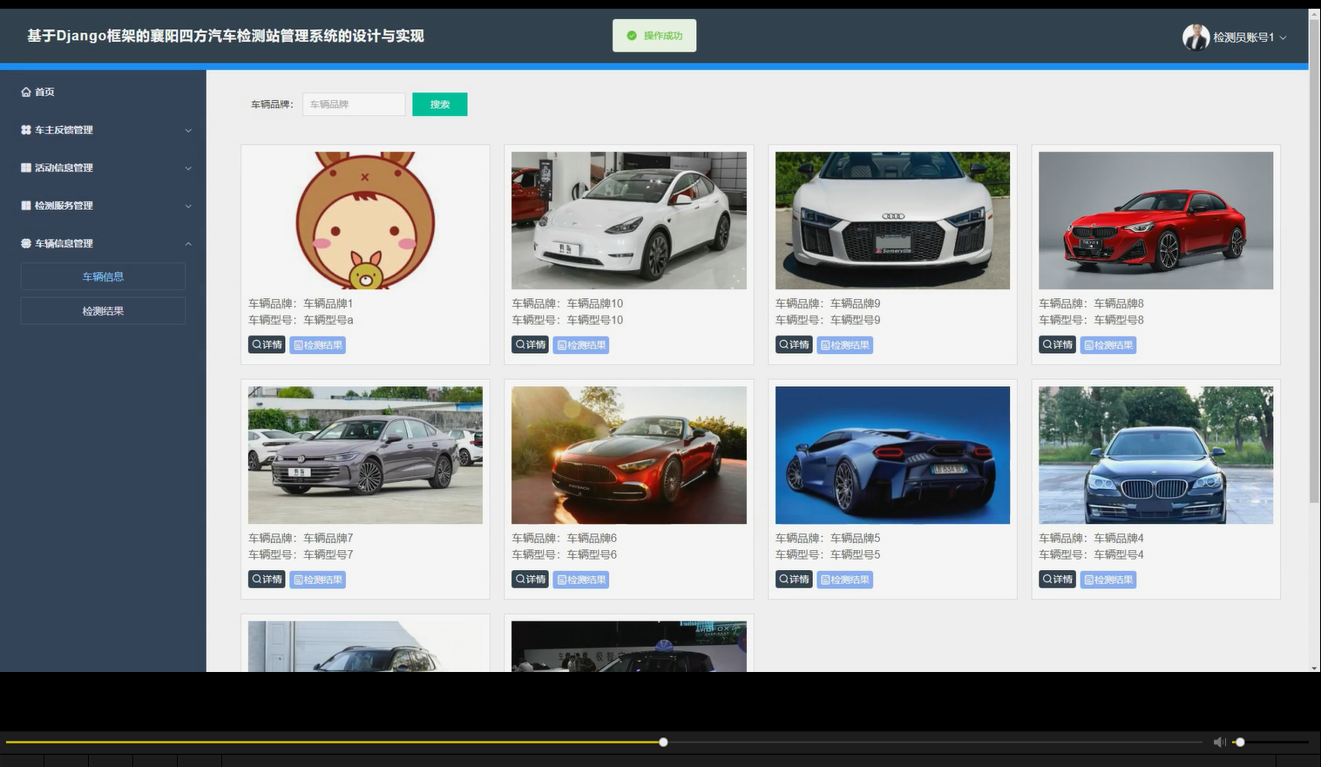Viewport: 1321px width, 767px height.
Task: Click the chevron next to 检测服务管理
Action: (x=188, y=207)
